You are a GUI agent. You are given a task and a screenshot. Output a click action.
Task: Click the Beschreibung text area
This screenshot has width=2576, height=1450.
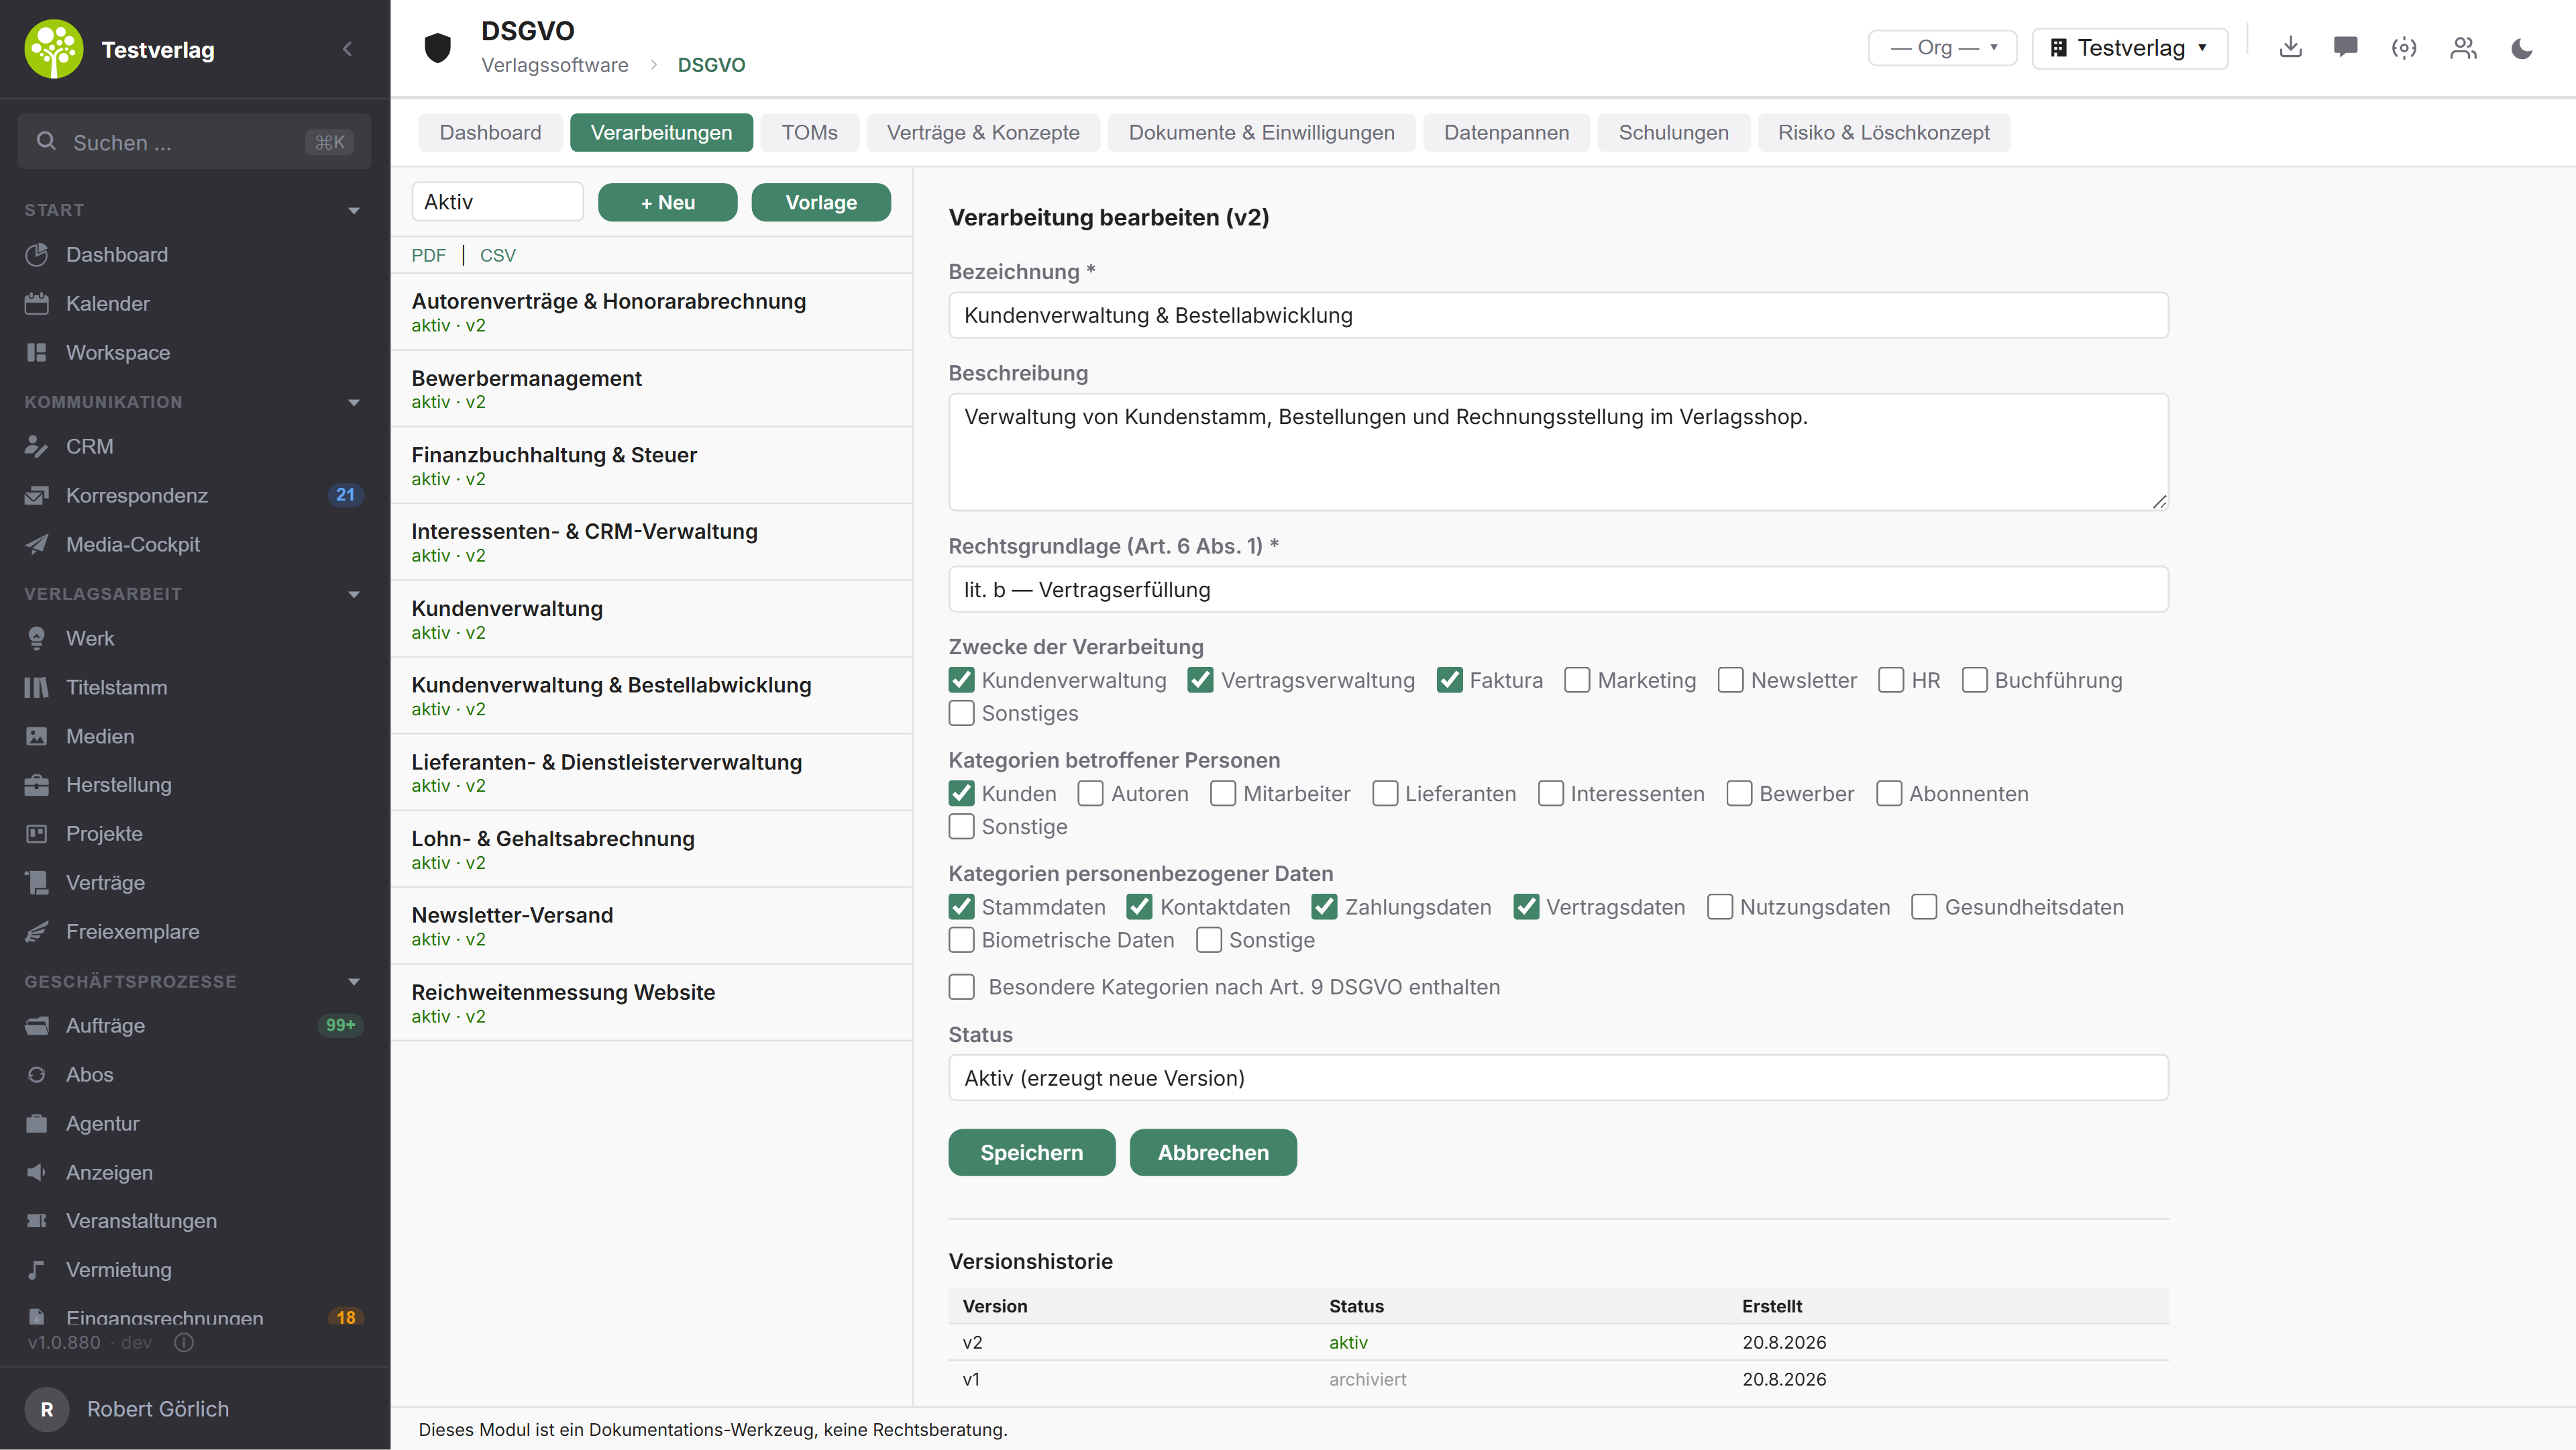pos(1558,452)
